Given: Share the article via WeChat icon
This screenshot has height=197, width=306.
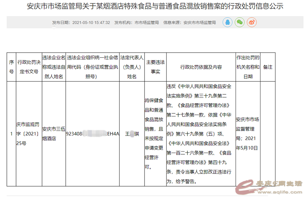Looking at the screenshot, I should click(x=239, y=23).
